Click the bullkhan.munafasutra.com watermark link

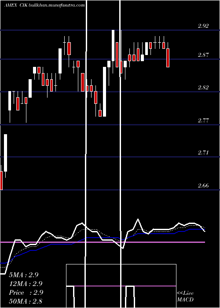click(x=57, y=5)
